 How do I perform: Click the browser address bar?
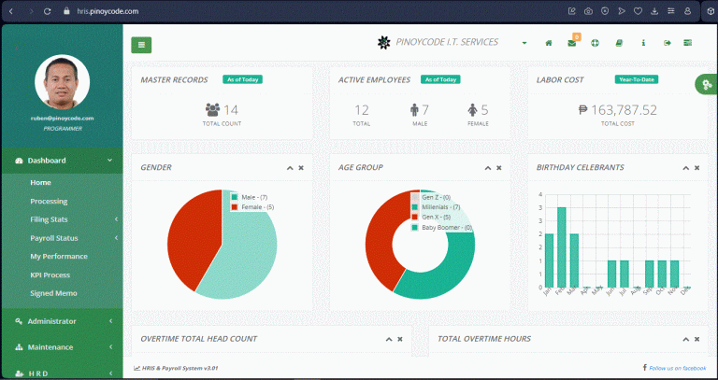tap(280, 11)
